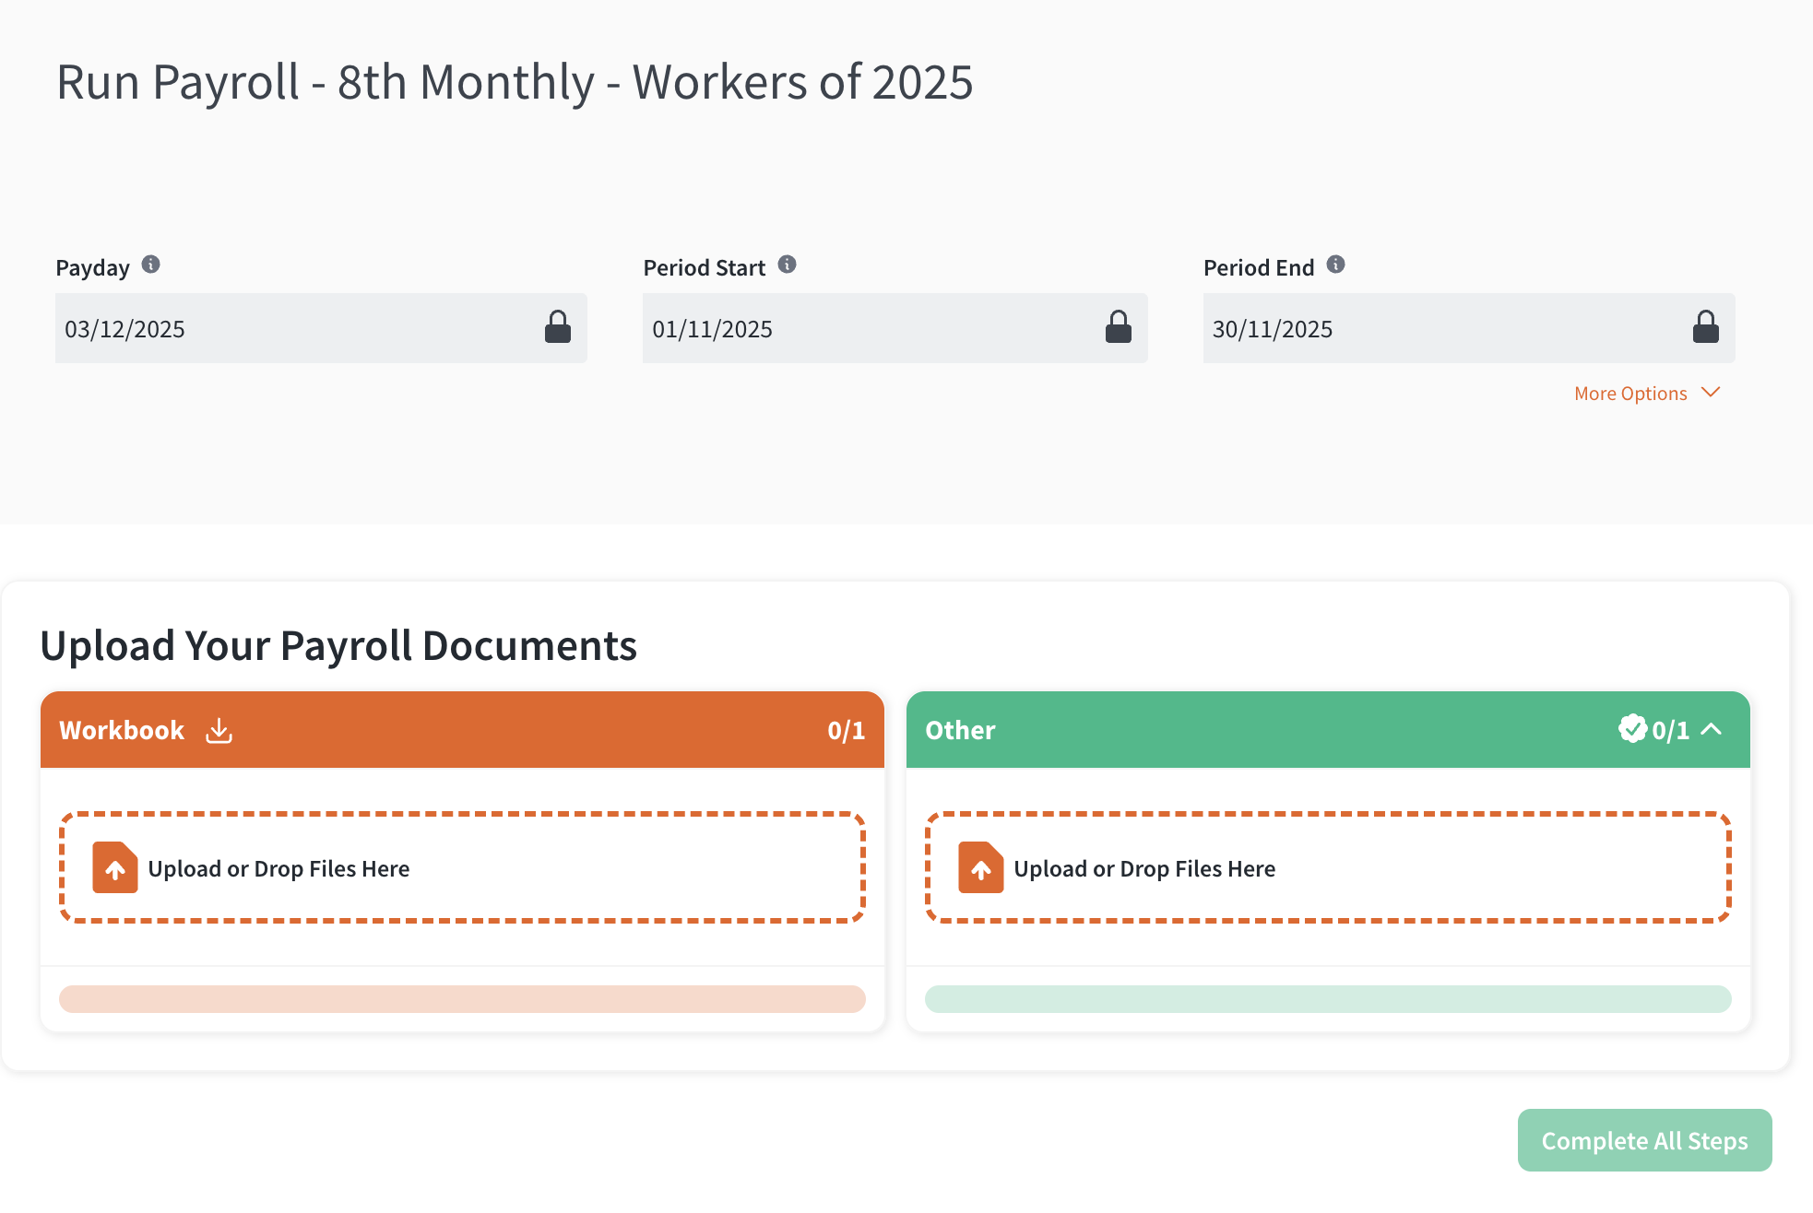Click the Period Start info icon
The width and height of the screenshot is (1813, 1213).
tap(788, 265)
